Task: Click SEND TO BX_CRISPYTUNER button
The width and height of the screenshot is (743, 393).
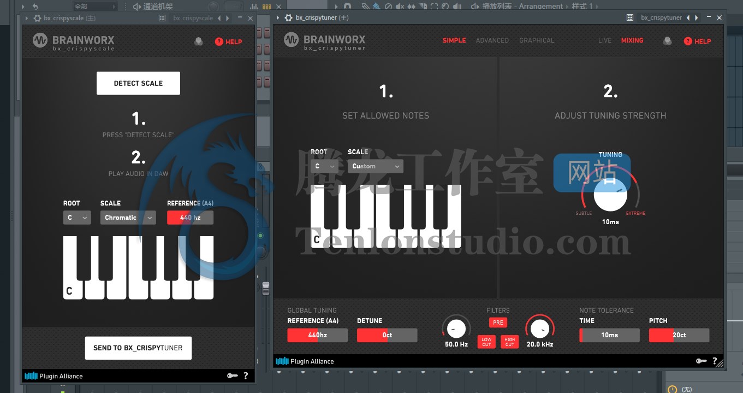Action: point(138,348)
